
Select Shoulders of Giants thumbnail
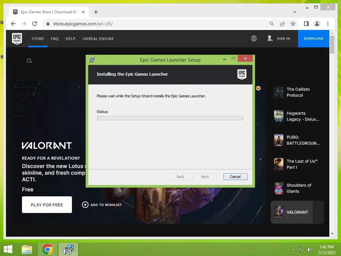(x=279, y=188)
